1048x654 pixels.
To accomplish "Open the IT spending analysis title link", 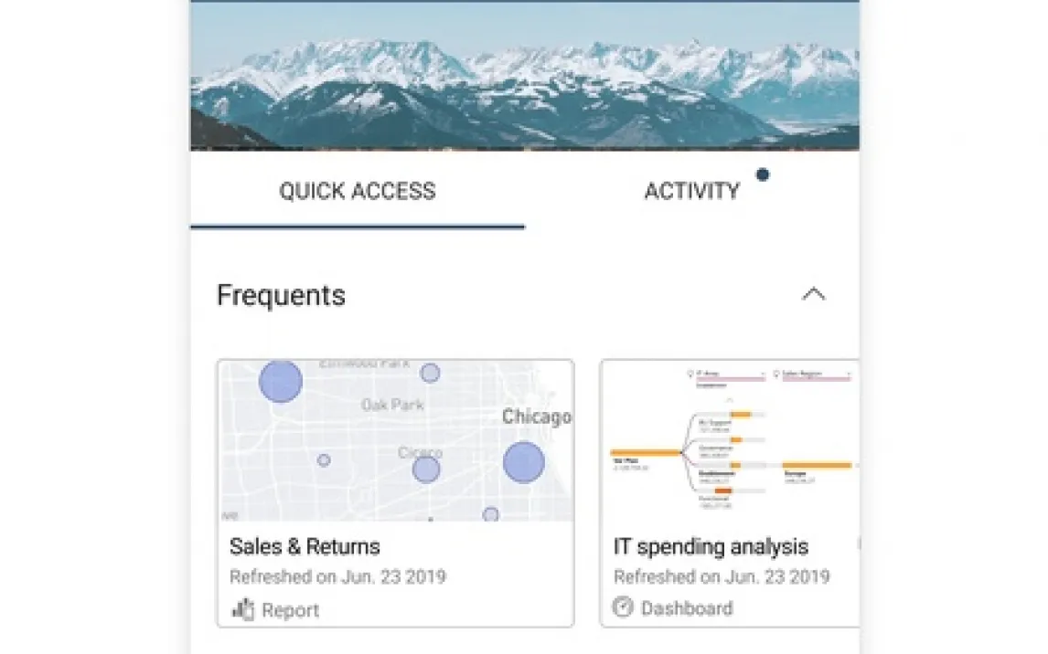I will tap(711, 546).
